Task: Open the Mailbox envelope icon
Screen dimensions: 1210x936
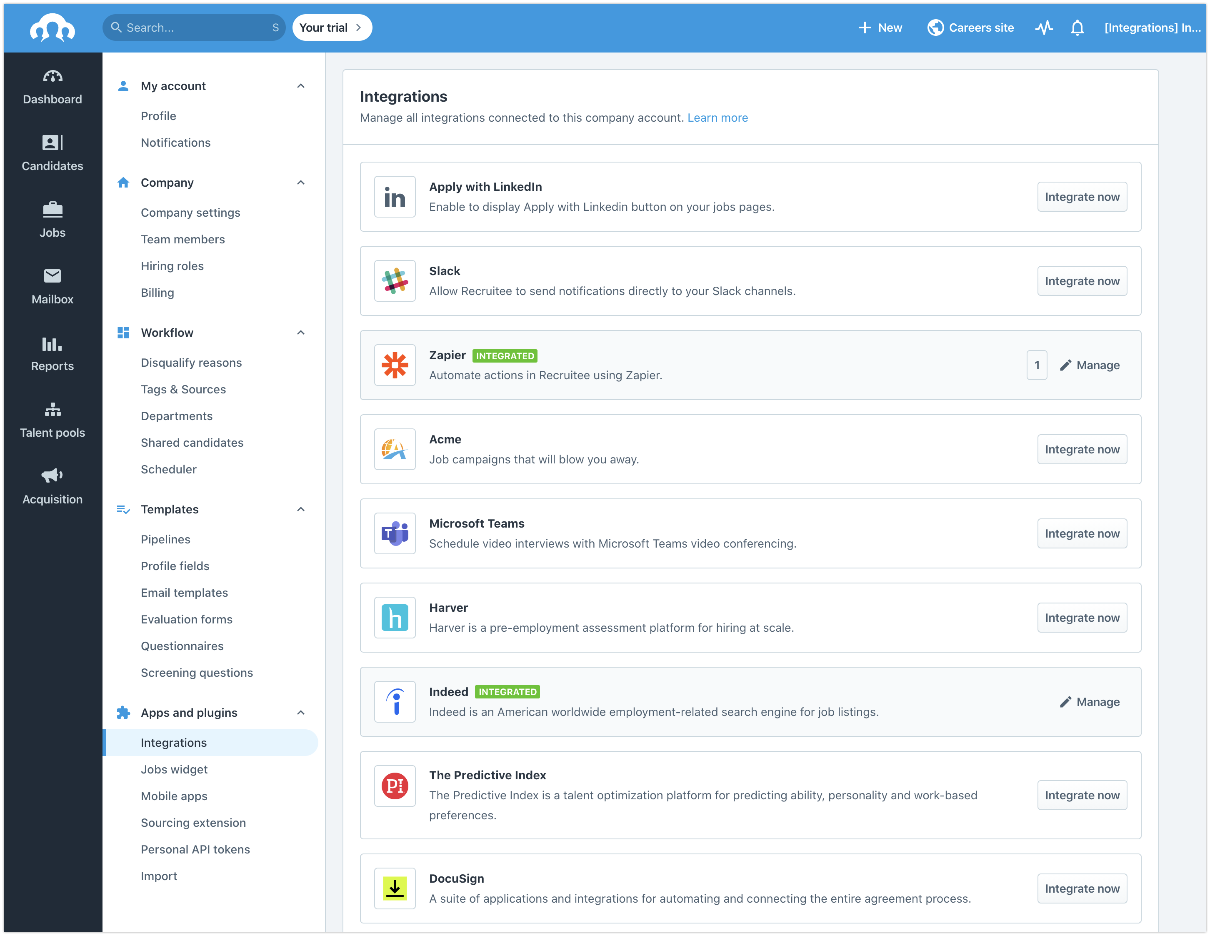Action: coord(52,275)
